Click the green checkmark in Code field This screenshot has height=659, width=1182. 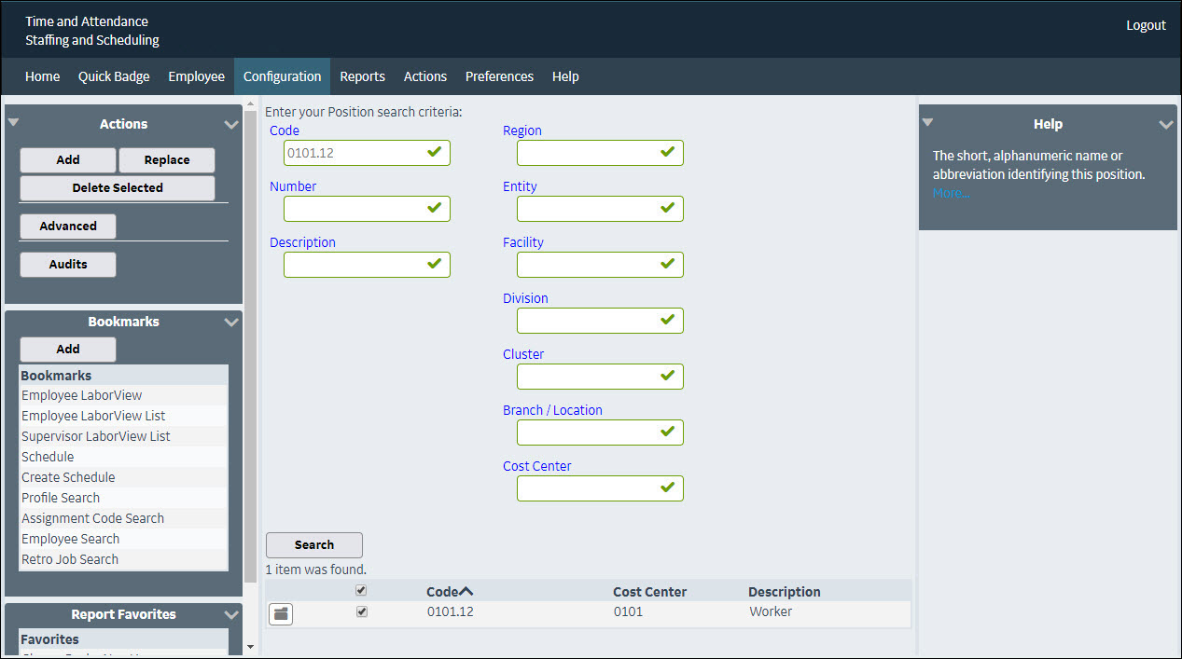[434, 151]
